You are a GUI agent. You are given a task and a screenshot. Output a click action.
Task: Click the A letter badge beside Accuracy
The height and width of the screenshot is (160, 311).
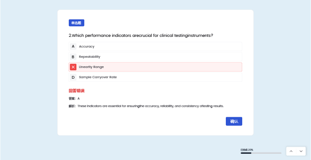coord(73,47)
